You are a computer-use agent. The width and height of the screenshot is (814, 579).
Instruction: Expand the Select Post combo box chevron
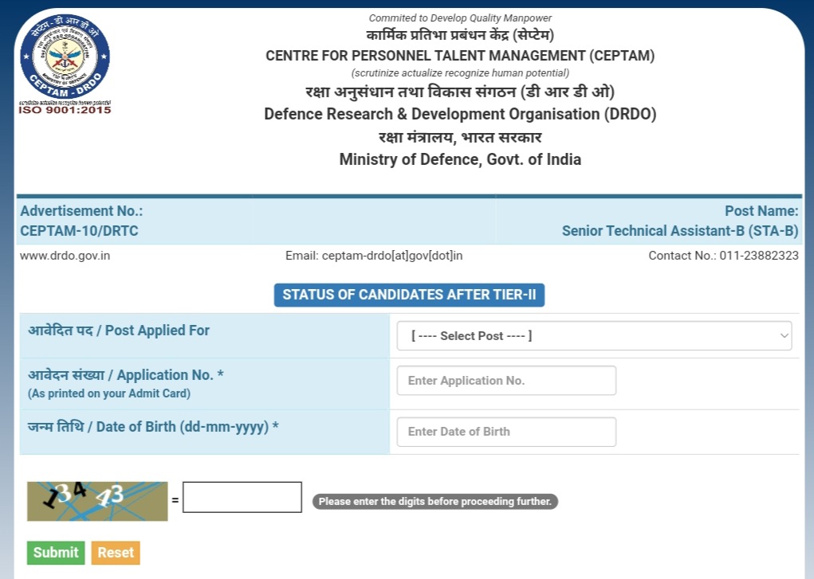point(784,335)
